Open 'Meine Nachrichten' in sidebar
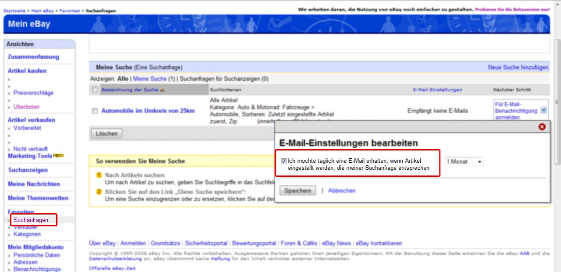Screen dimensions: 561x272 point(34,184)
